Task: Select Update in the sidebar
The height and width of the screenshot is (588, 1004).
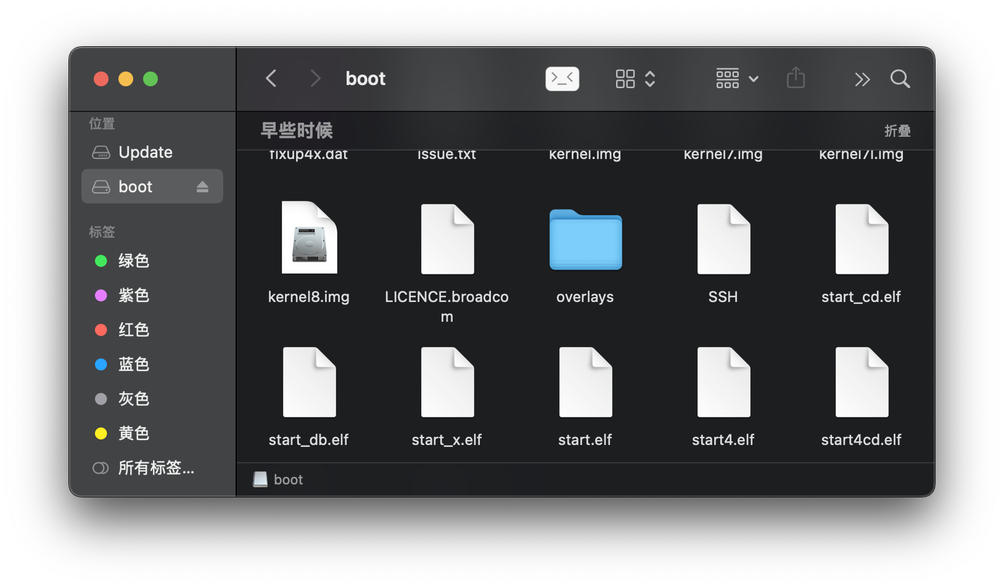Action: 145,152
